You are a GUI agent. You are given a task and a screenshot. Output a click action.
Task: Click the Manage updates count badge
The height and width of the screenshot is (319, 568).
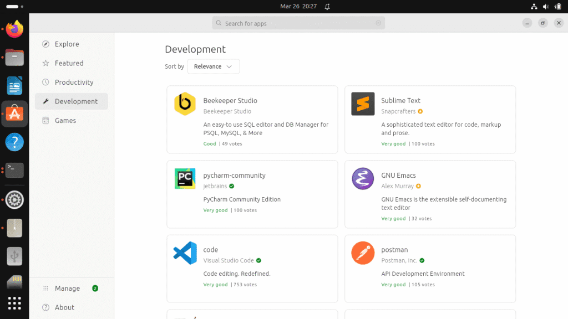tap(95, 288)
